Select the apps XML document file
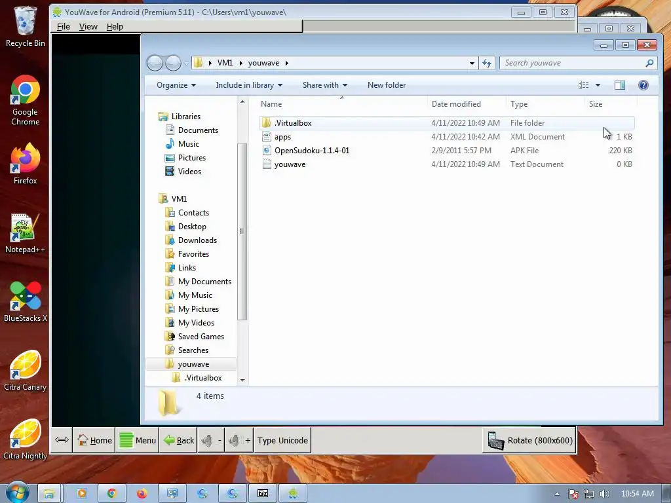The height and width of the screenshot is (503, 671). pos(446,137)
